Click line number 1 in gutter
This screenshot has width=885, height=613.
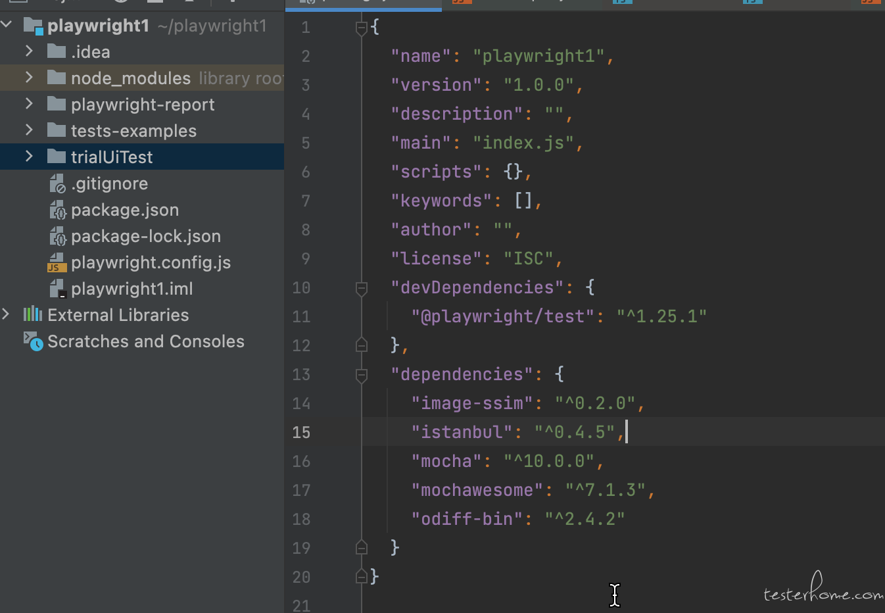306,27
